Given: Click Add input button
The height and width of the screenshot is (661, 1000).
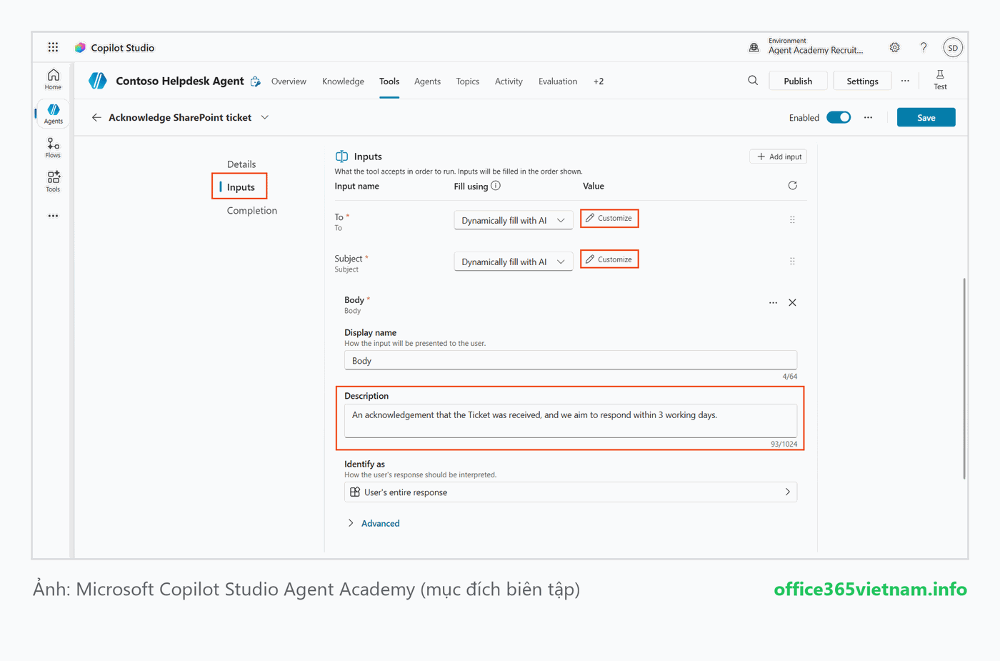Looking at the screenshot, I should click(779, 156).
